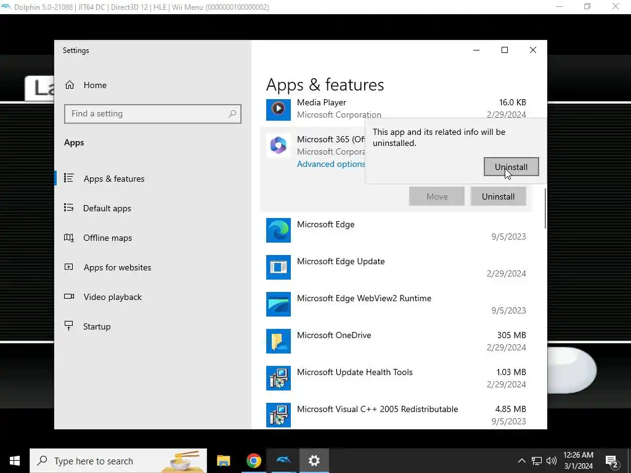This screenshot has width=631, height=473.
Task: Click the Video playback sidebar icon
Action: 69,297
